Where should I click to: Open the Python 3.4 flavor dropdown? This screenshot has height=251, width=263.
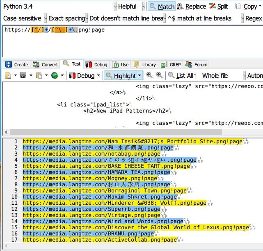point(57,7)
